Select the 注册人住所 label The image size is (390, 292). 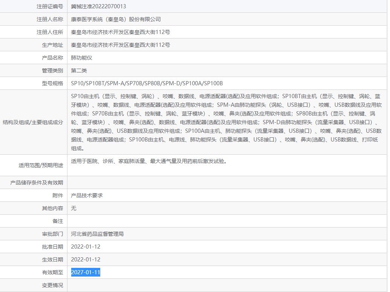[x=50, y=32]
